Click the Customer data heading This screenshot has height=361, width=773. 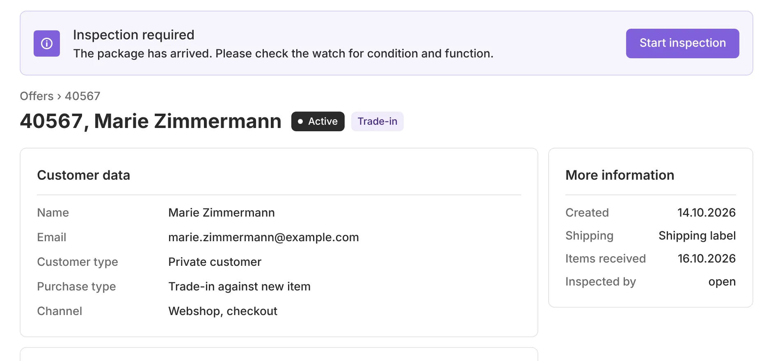click(84, 175)
